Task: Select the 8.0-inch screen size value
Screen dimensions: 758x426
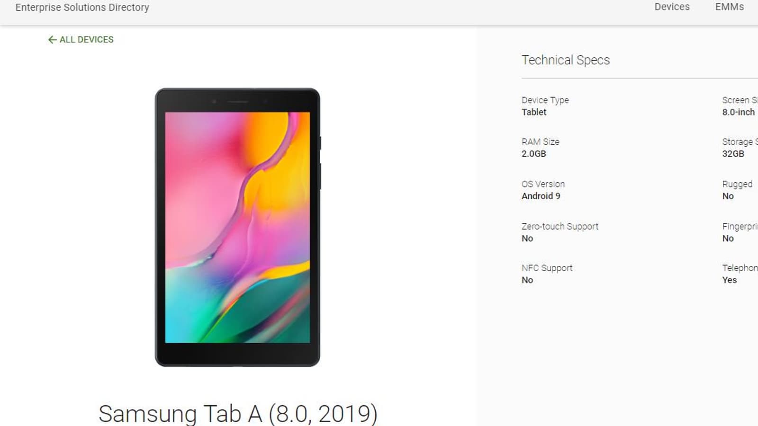Action: coord(738,112)
